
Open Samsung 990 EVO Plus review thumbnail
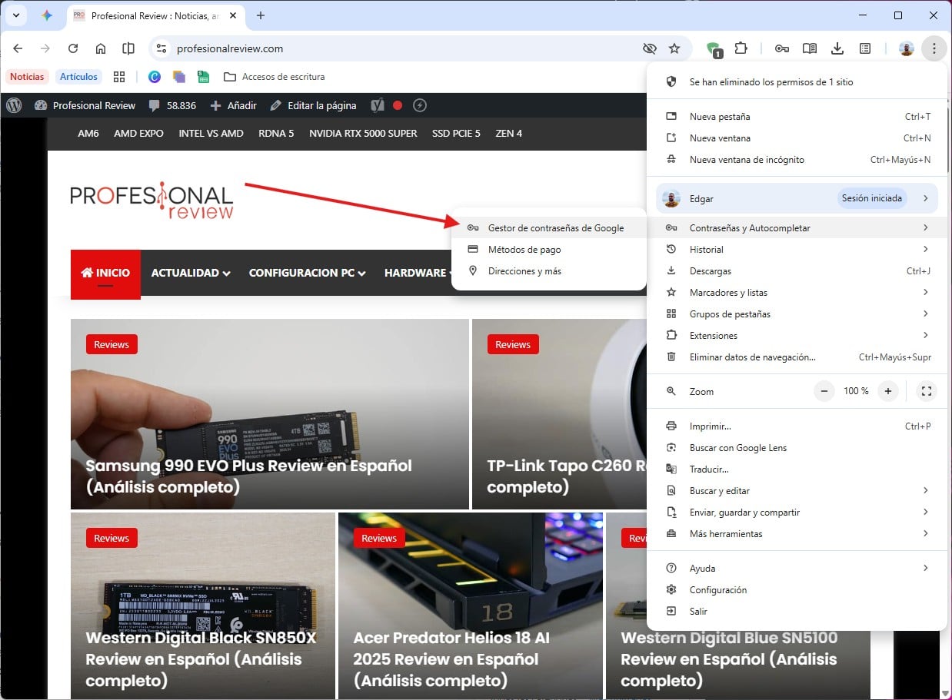270,414
